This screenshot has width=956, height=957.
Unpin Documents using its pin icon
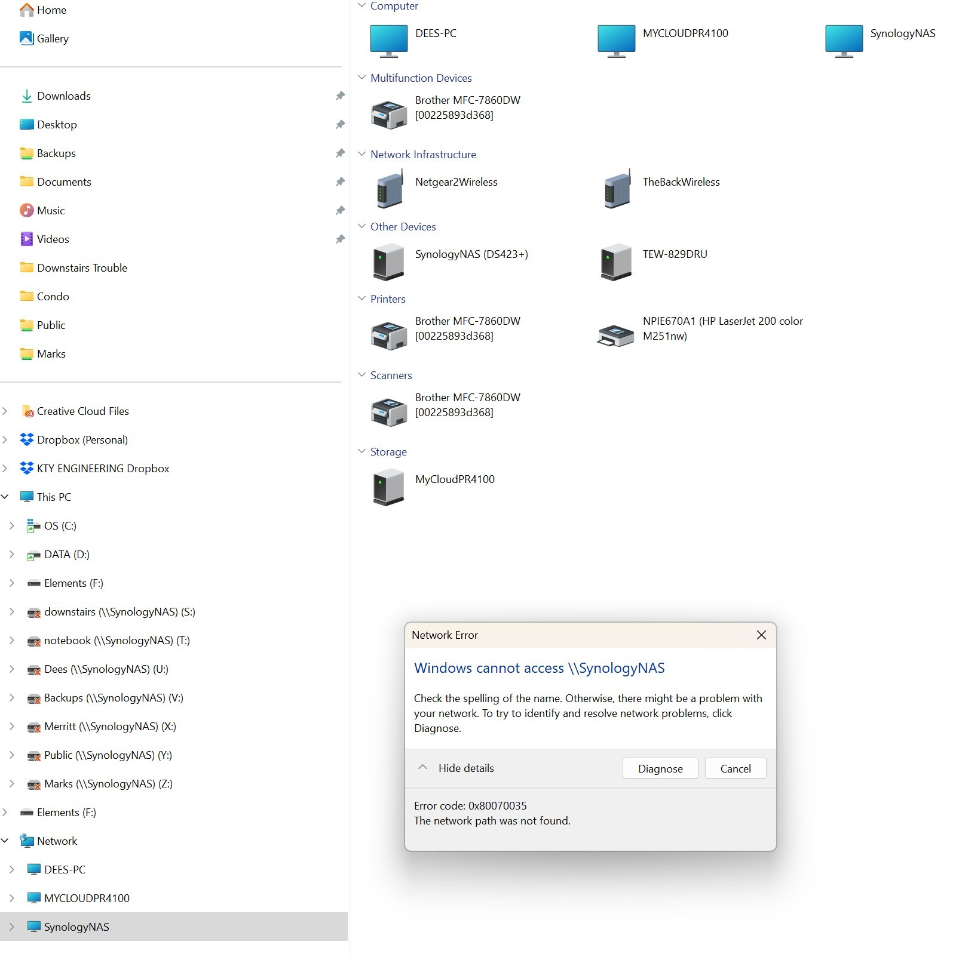[x=340, y=181]
